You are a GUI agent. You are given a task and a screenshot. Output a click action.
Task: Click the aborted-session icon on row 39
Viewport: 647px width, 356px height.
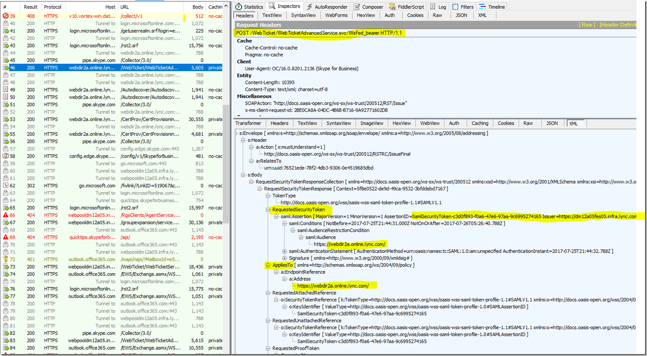coord(6,16)
